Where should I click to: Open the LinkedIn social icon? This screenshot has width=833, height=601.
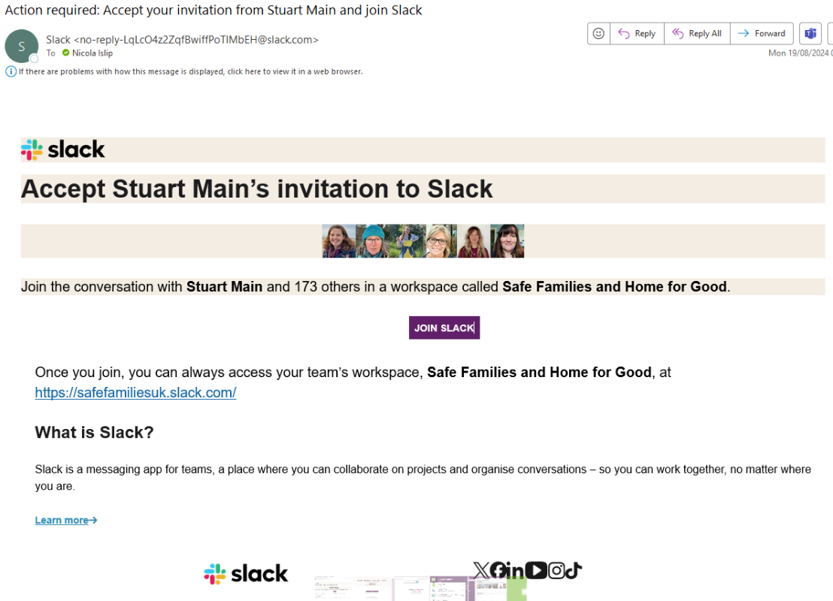pyautogui.click(x=516, y=571)
